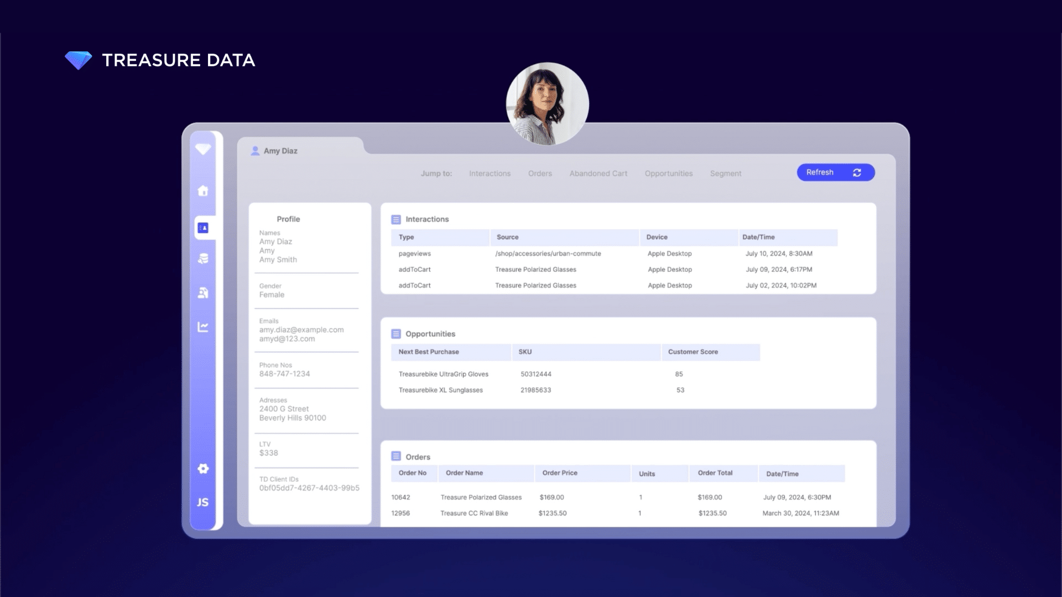Click the JS icon in sidebar
The width and height of the screenshot is (1062, 597).
coord(203,502)
